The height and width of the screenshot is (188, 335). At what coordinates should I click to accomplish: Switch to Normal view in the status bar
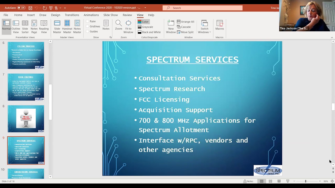pos(262,181)
